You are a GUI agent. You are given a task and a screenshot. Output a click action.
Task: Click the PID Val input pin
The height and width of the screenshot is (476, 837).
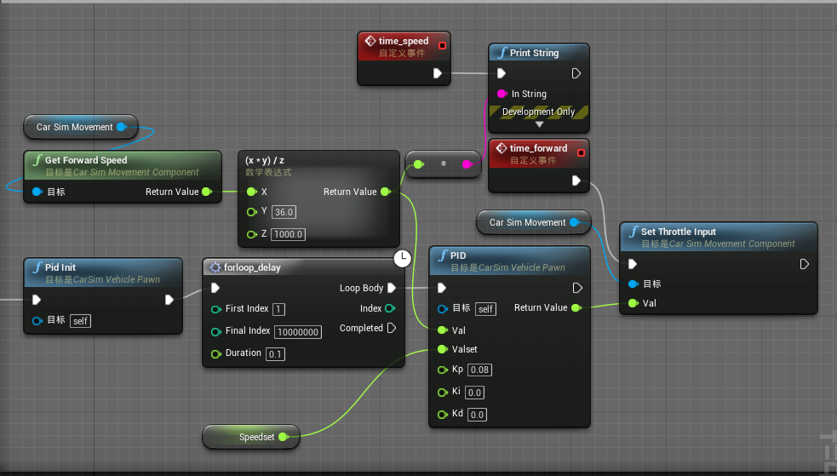click(x=442, y=330)
